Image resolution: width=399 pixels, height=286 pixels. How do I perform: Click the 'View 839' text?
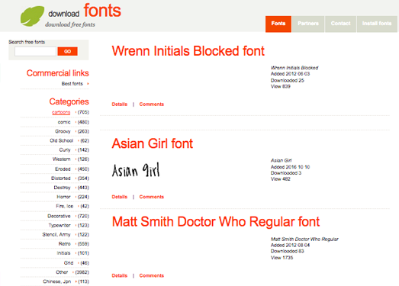click(x=281, y=86)
